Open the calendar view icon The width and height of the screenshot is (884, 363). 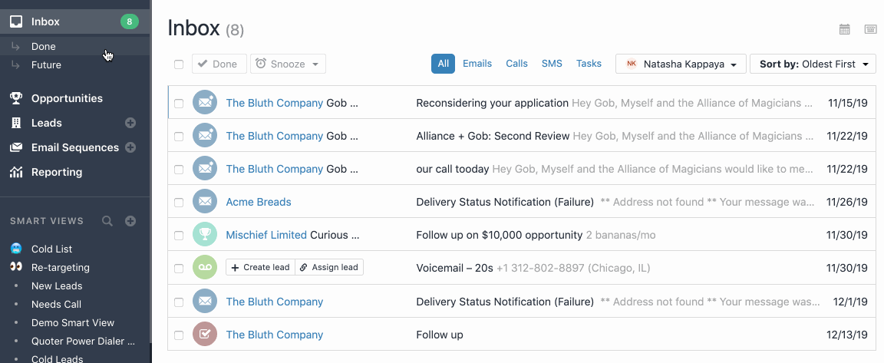(845, 30)
